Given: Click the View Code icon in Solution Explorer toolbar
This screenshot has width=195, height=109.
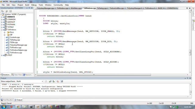Looking at the screenshot, I should point(11,11).
